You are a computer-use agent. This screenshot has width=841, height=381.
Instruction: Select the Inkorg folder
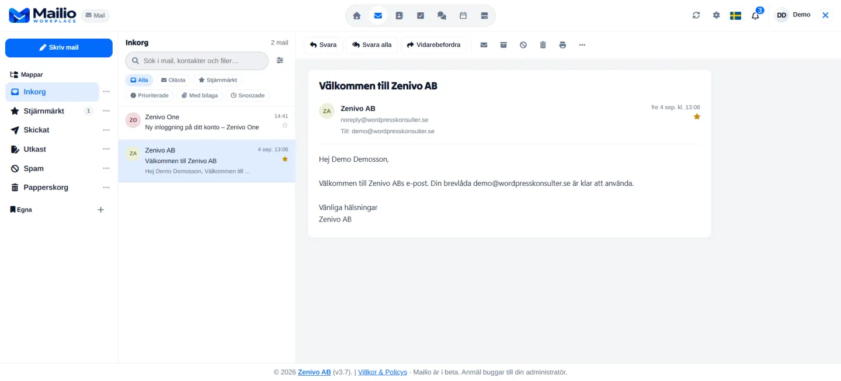(x=52, y=92)
